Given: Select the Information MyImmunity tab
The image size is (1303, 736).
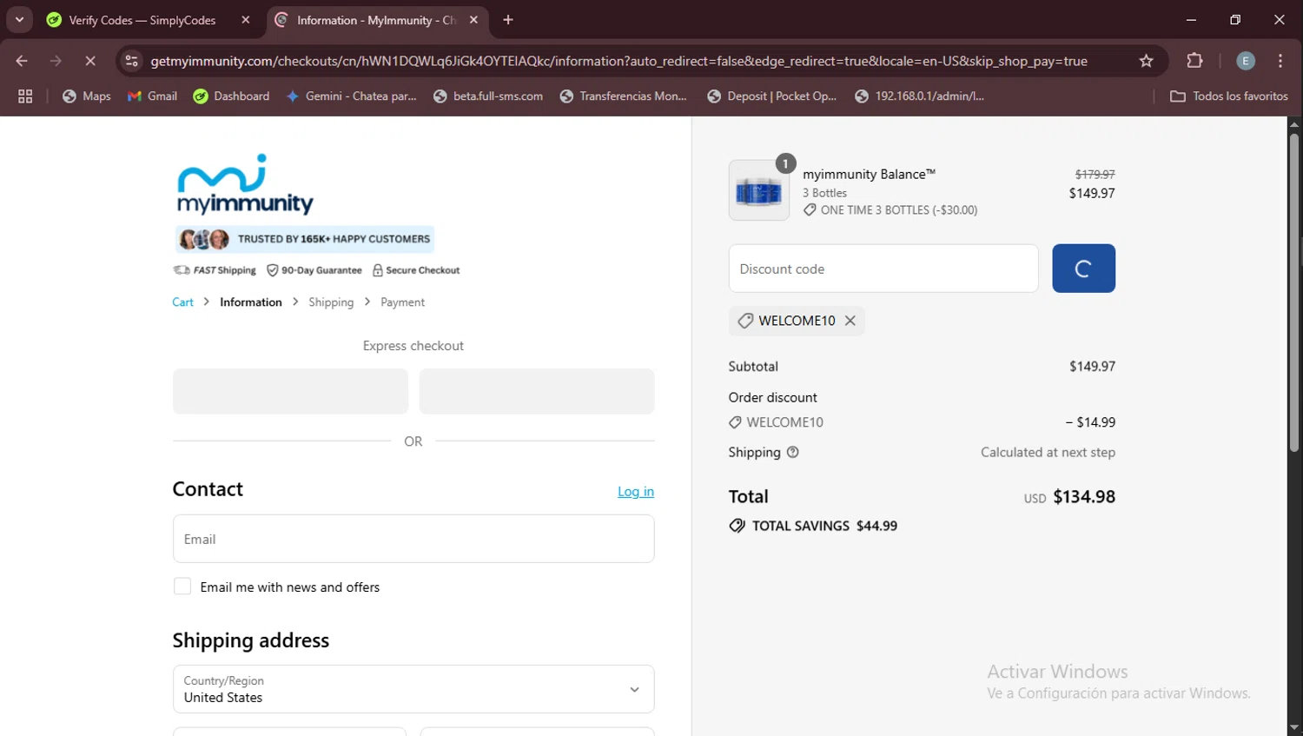Looking at the screenshot, I should click(x=378, y=20).
